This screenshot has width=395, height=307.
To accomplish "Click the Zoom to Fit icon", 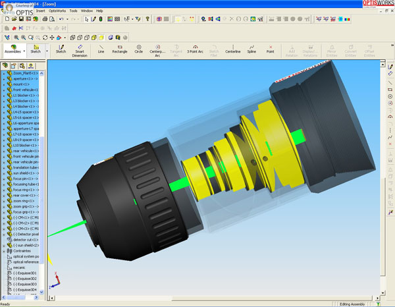I will (16, 38).
